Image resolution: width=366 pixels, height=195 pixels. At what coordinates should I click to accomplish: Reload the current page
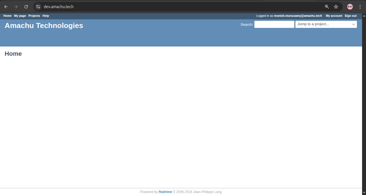(26, 7)
